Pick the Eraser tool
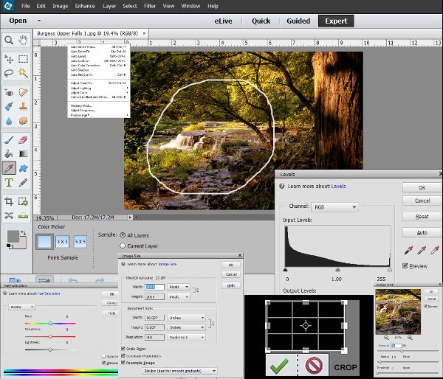Viewport: 443px width, 379px height. point(23,139)
